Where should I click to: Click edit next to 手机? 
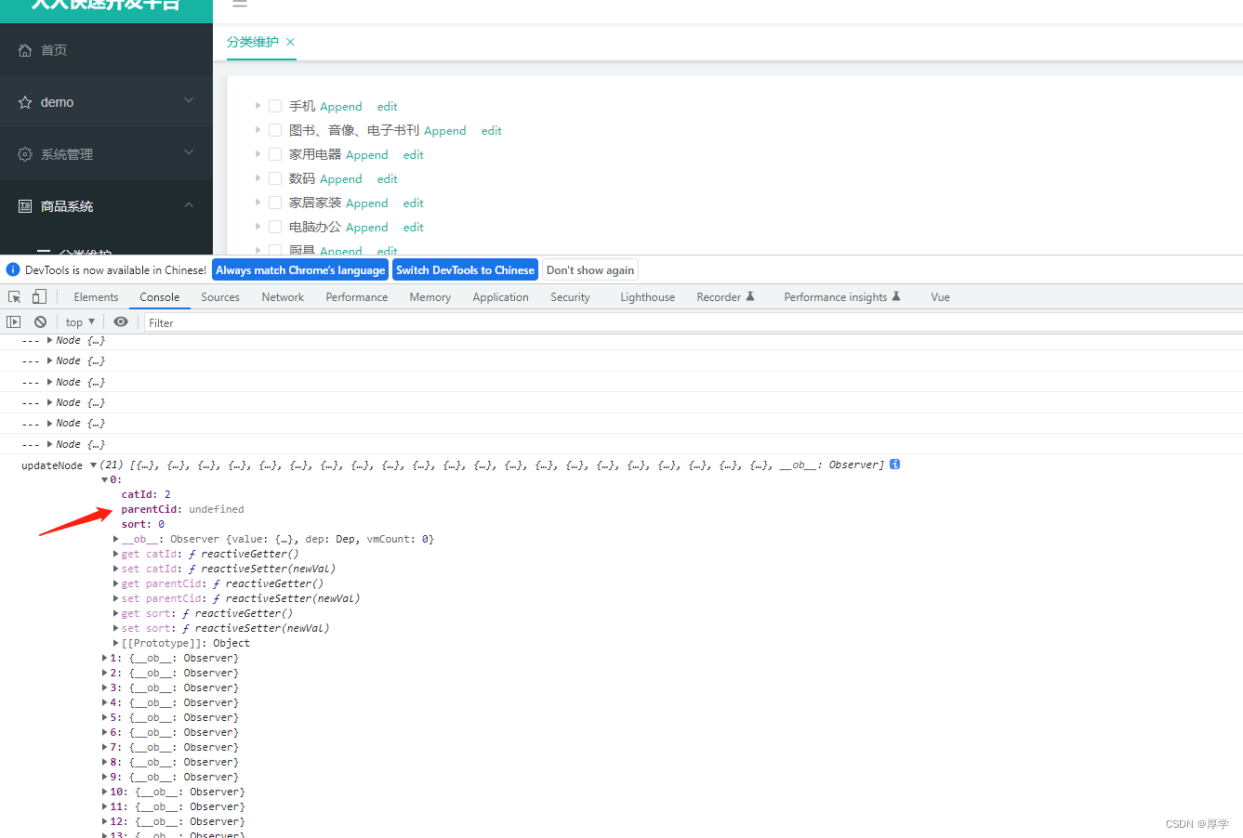[388, 107]
